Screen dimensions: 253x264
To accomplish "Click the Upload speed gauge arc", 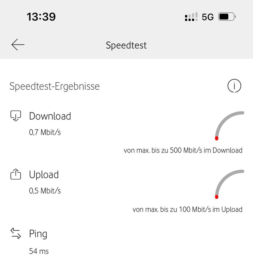I will click(224, 179).
